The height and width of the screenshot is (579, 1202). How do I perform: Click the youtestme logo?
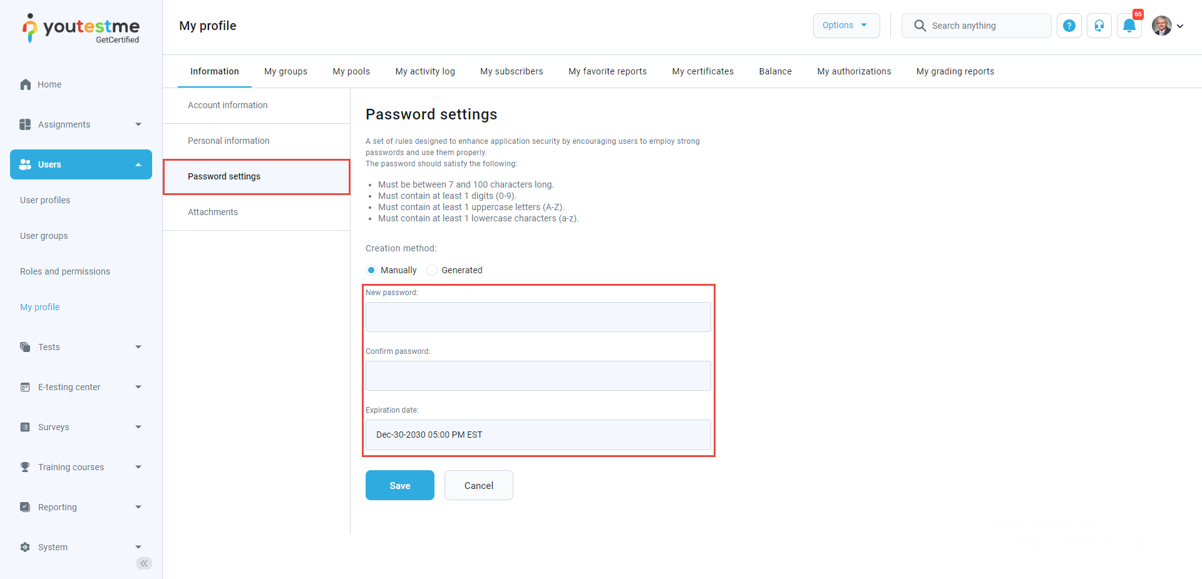click(81, 29)
